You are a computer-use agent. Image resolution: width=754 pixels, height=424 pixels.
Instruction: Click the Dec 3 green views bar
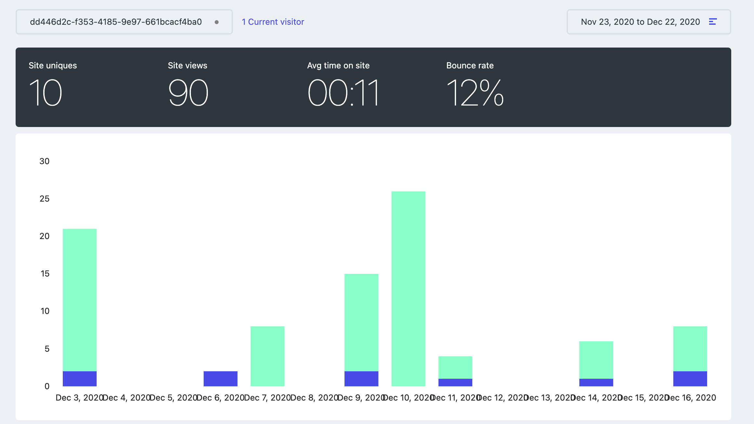tap(80, 300)
